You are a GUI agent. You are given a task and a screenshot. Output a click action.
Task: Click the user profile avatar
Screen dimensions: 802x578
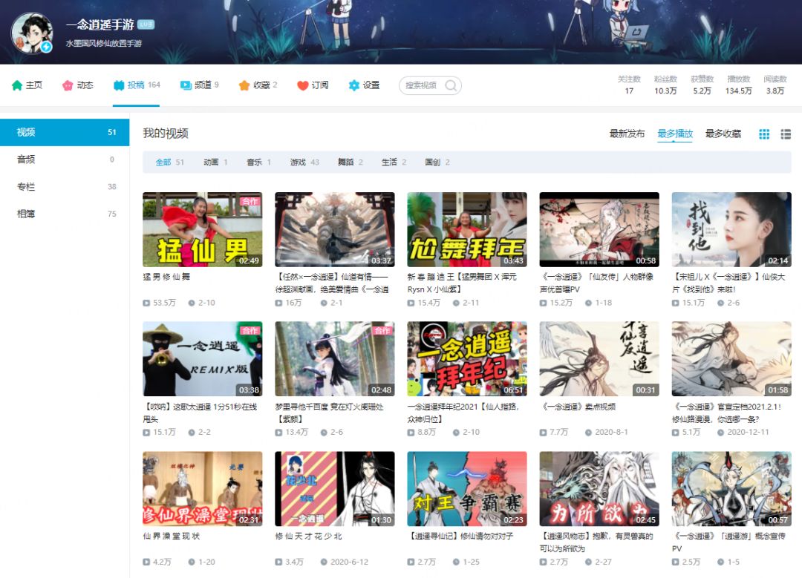pyautogui.click(x=31, y=33)
